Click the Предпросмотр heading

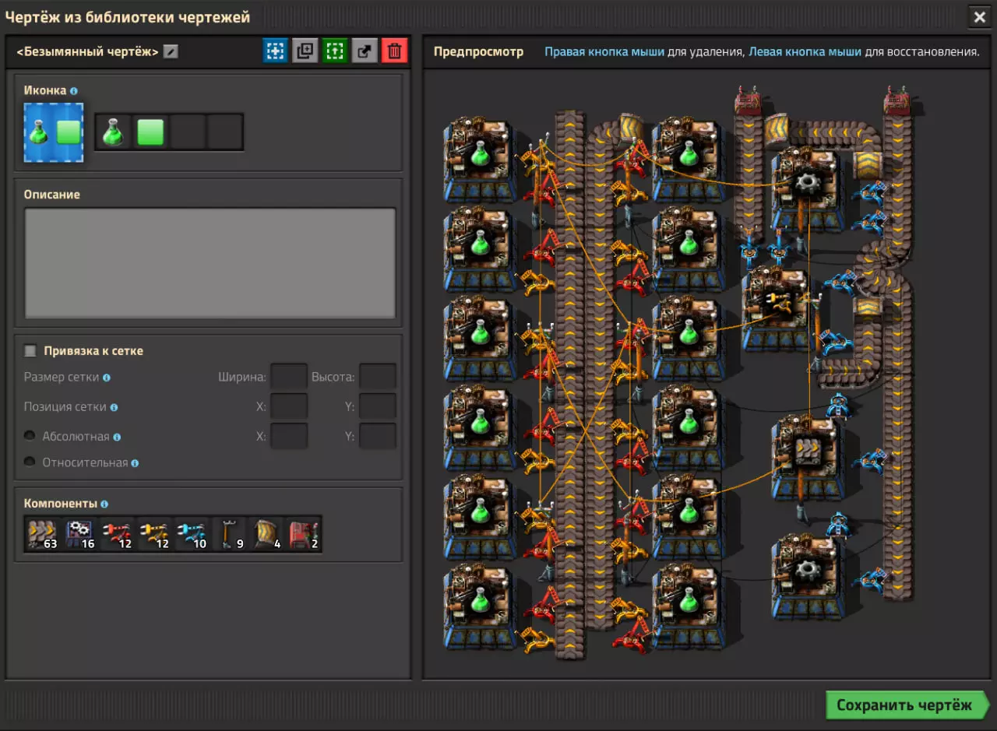point(478,52)
